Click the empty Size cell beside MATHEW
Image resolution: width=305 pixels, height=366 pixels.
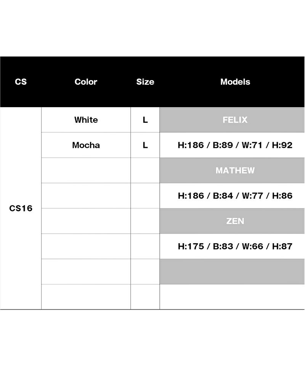(145, 170)
